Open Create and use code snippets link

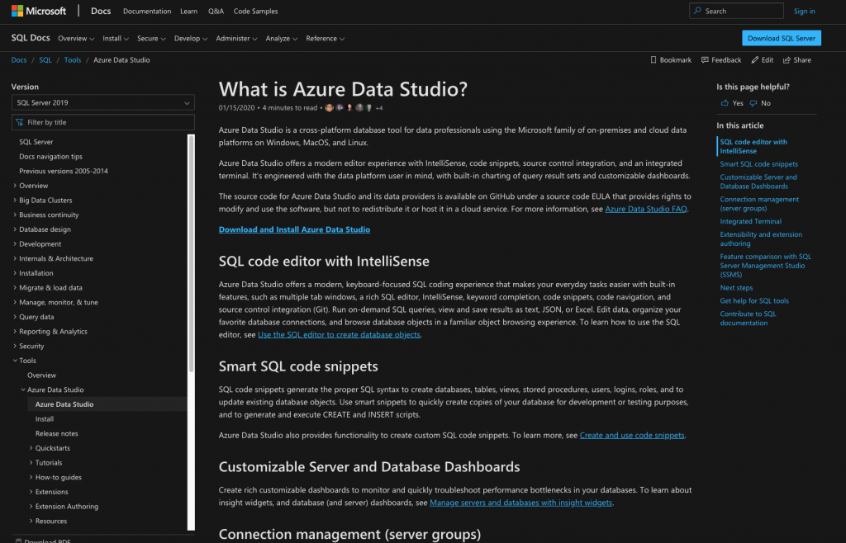tap(632, 435)
